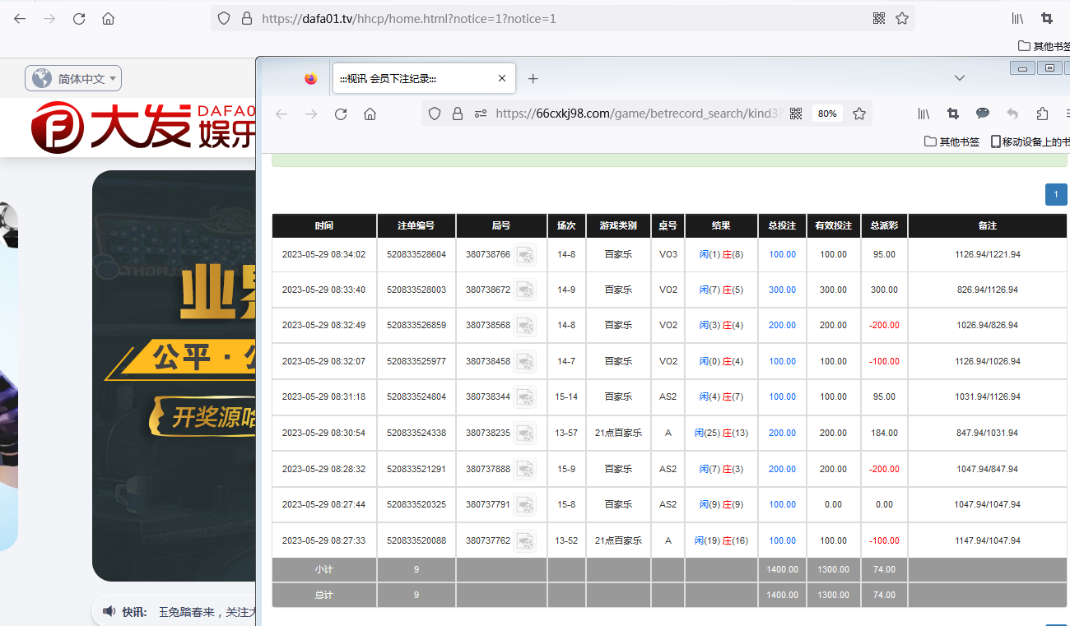1070x626 pixels.
Task: Click Firefox View icon in front window
Action: point(310,78)
